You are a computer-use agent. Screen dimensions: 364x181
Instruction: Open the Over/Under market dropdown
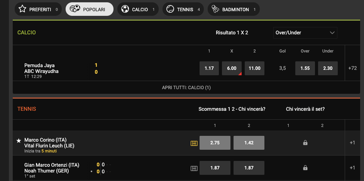[305, 33]
